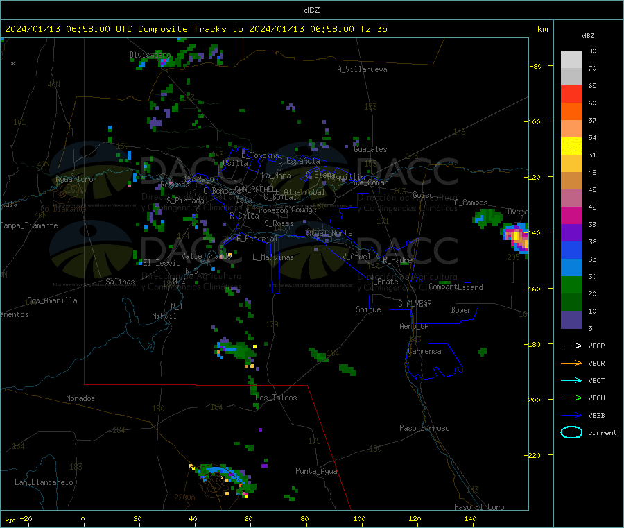Image resolution: width=624 pixels, height=528 pixels.
Task: Pick the purple 36–39 dBZ swatch
Action: 571,233
